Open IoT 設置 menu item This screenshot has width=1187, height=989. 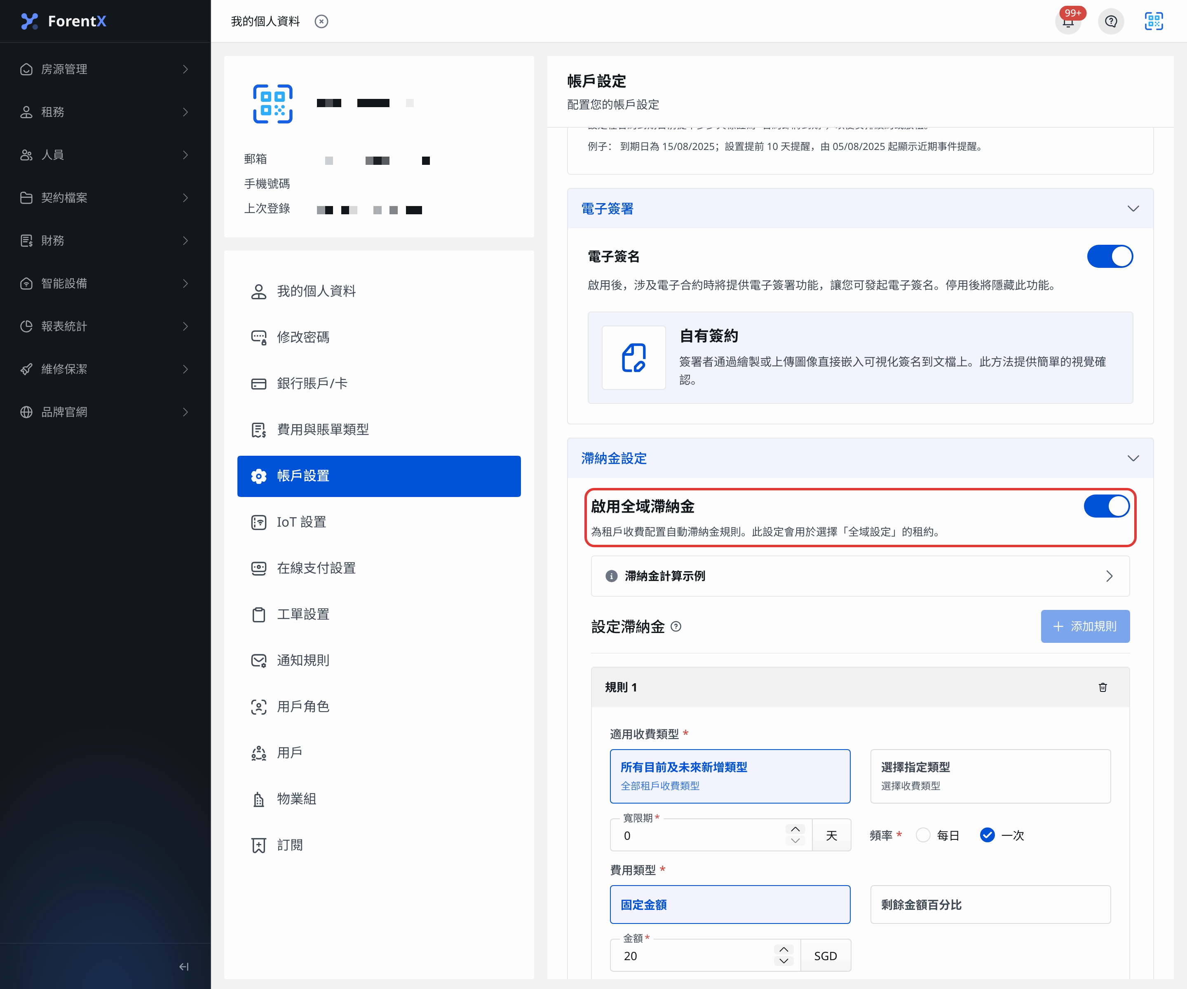click(x=379, y=522)
